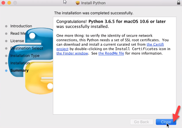Click the blue bullet beside Summary
Viewport: 182px width, 128px height.
[6, 71]
